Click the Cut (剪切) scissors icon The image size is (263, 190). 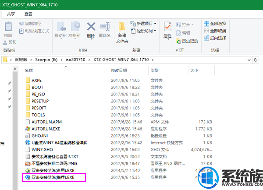(x=5, y=42)
